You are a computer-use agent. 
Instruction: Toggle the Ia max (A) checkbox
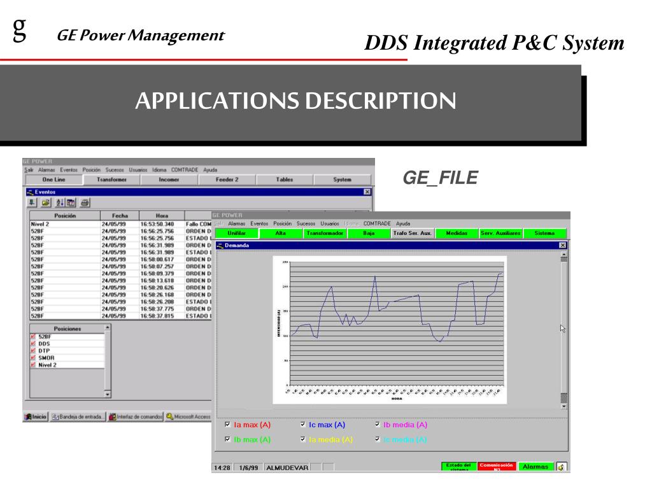click(227, 425)
